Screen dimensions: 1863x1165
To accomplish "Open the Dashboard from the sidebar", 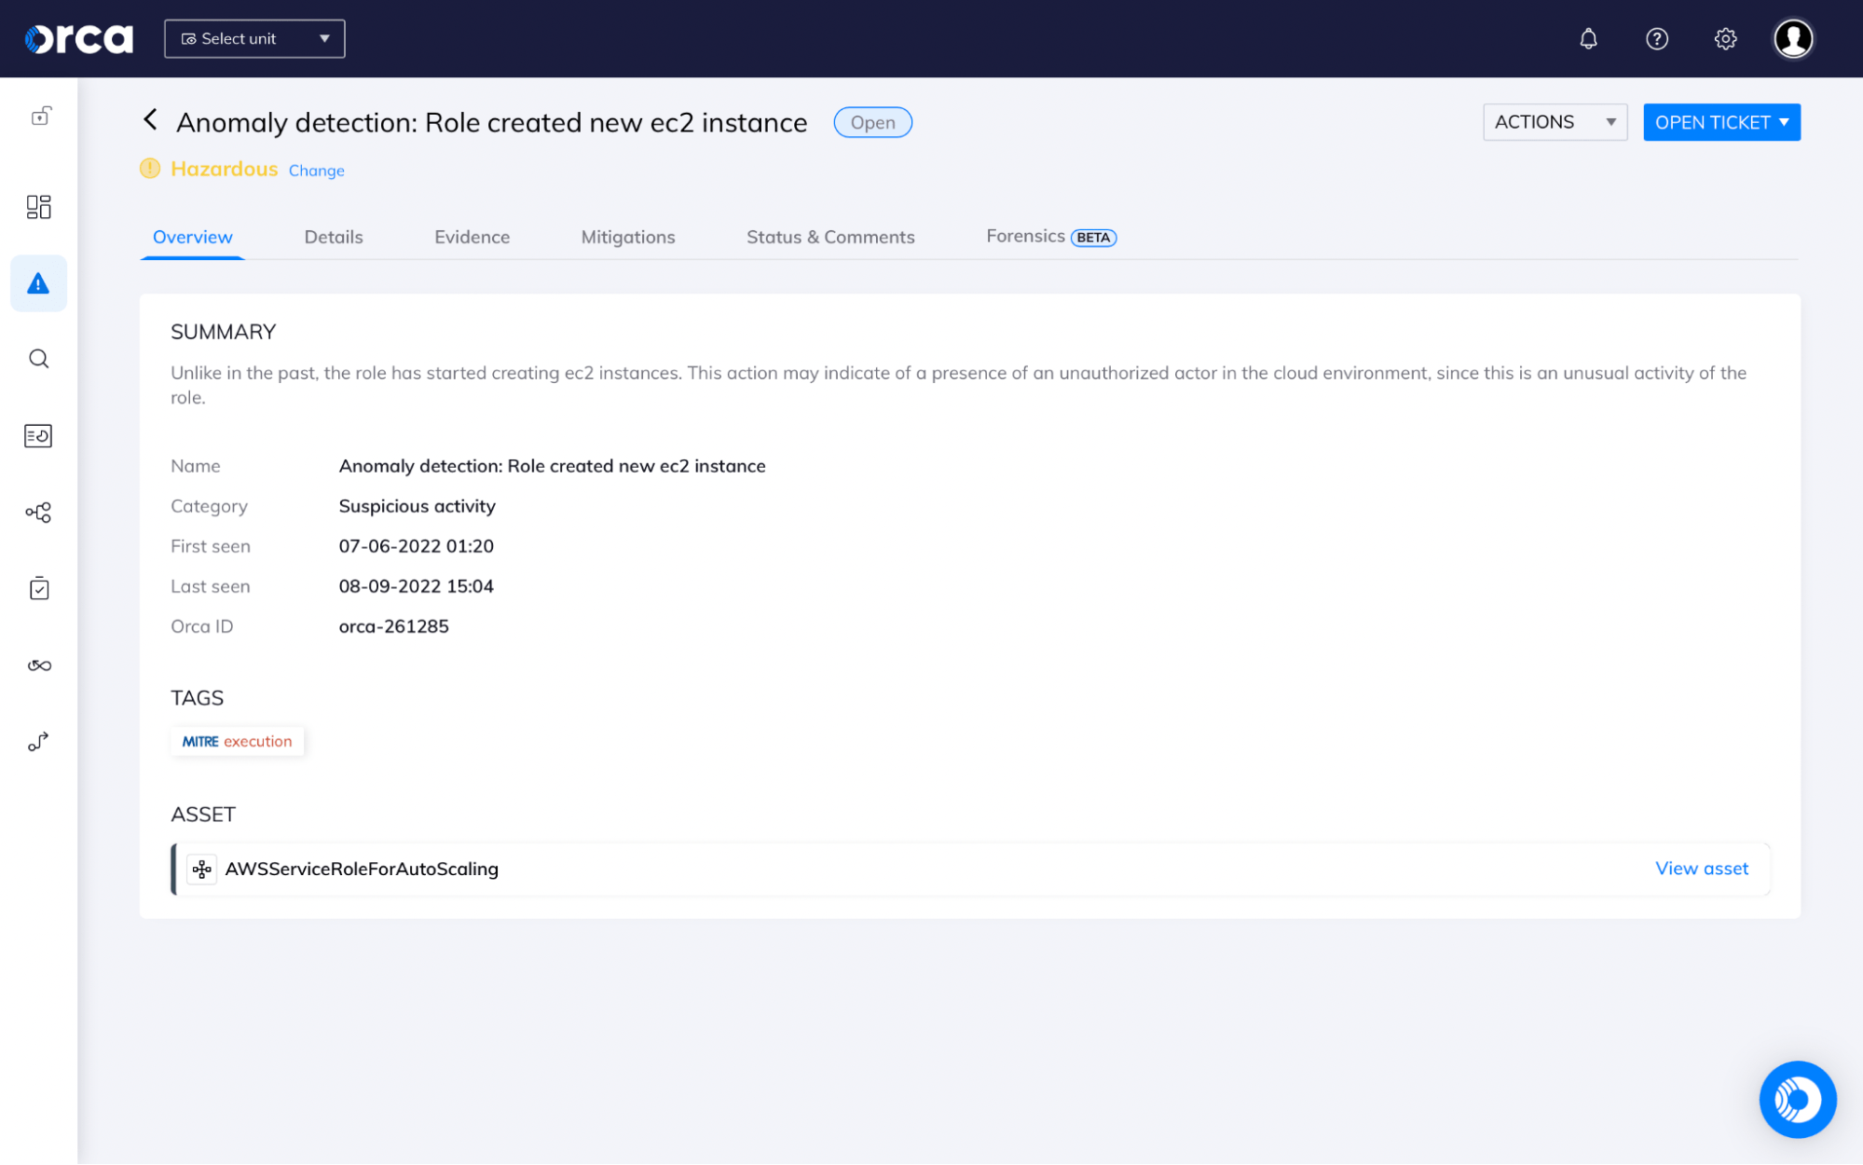I will [38, 207].
